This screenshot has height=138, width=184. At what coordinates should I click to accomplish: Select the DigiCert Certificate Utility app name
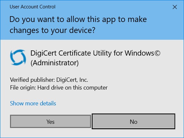[x=95, y=53]
